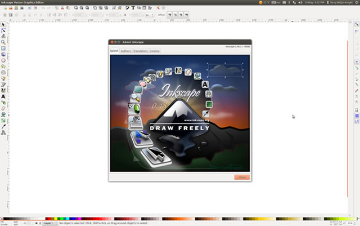Pick the yellow swatch in palette
Screen dimensions: 360x226
pyautogui.click(x=56, y=219)
